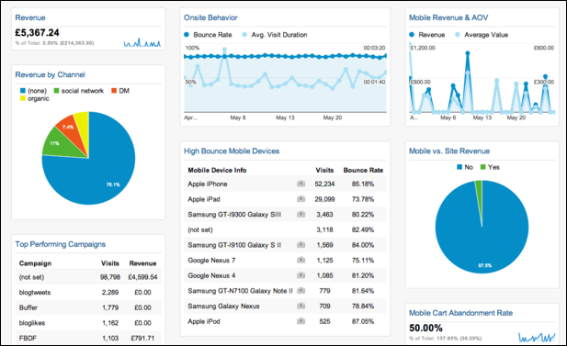The image size is (567, 346).
Task: Click the Top Performing Campaigns heading
Action: (61, 244)
